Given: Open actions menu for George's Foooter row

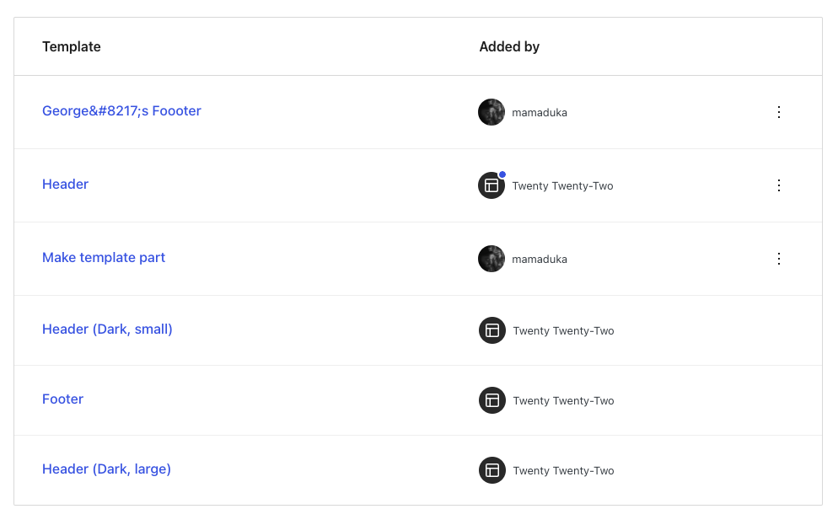Looking at the screenshot, I should point(779,112).
